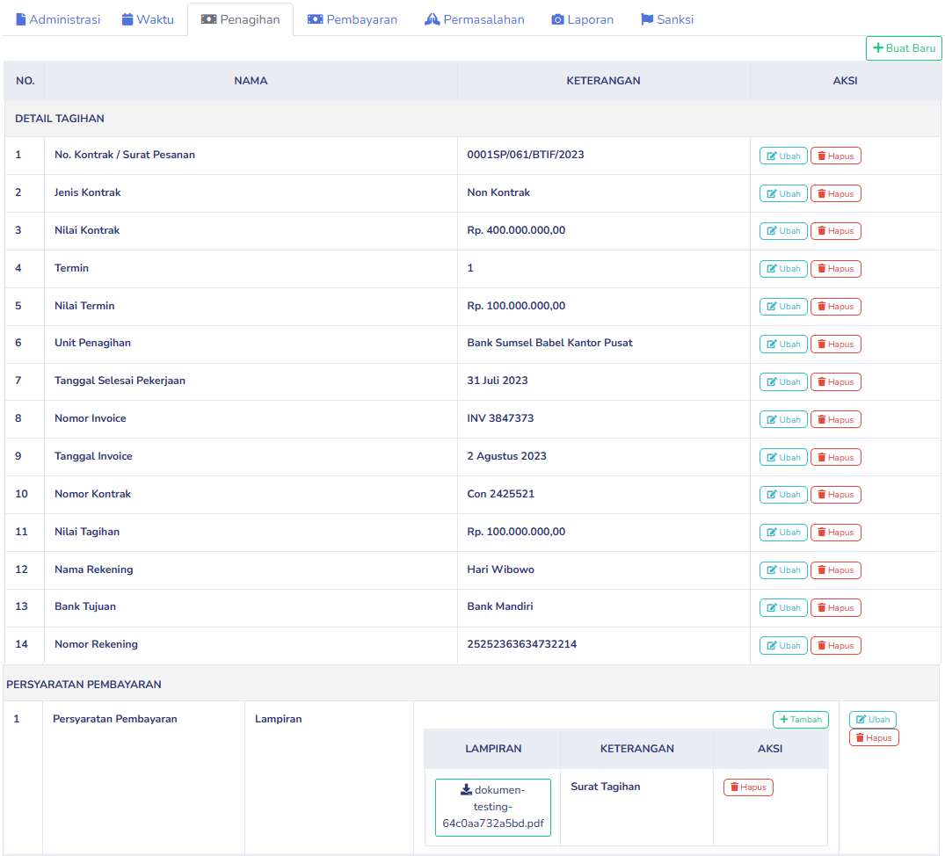Edit the No. Kontrak / Surat Pesanan row
The height and width of the screenshot is (856, 945).
pyautogui.click(x=783, y=156)
